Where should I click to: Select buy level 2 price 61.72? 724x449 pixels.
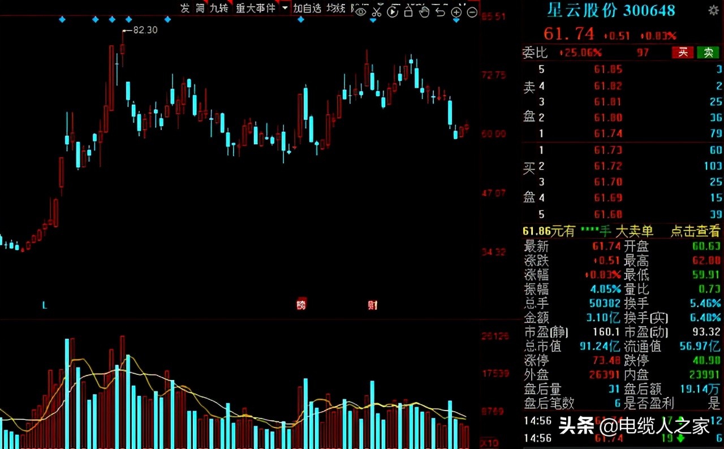(608, 166)
